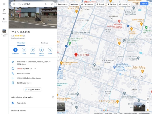Select the Nakatsu Kita High School marker
Image resolution: width=152 pixels, height=114 pixels.
click(138, 58)
